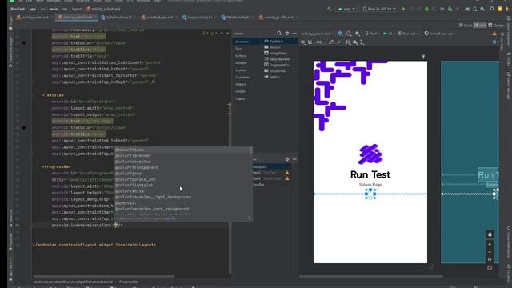The image size is (512, 288).
Task: Open the Default (en-us) locale dropdown
Action: (x=440, y=34)
